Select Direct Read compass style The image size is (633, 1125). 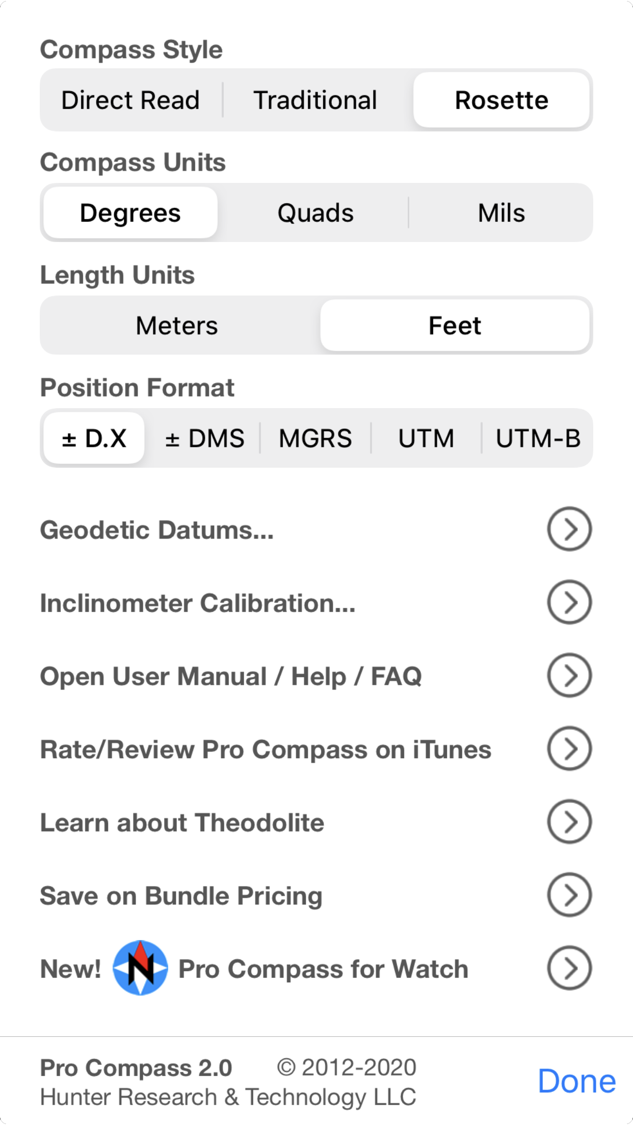pyautogui.click(x=130, y=100)
